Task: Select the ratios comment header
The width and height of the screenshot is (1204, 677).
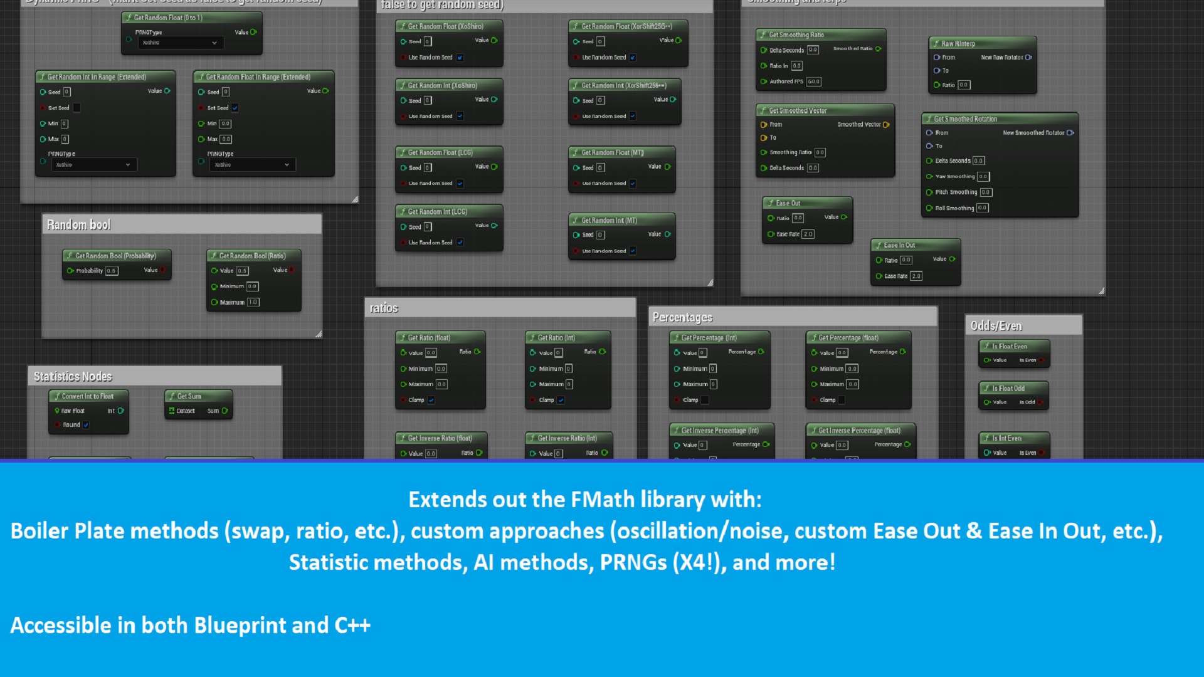Action: pos(500,308)
